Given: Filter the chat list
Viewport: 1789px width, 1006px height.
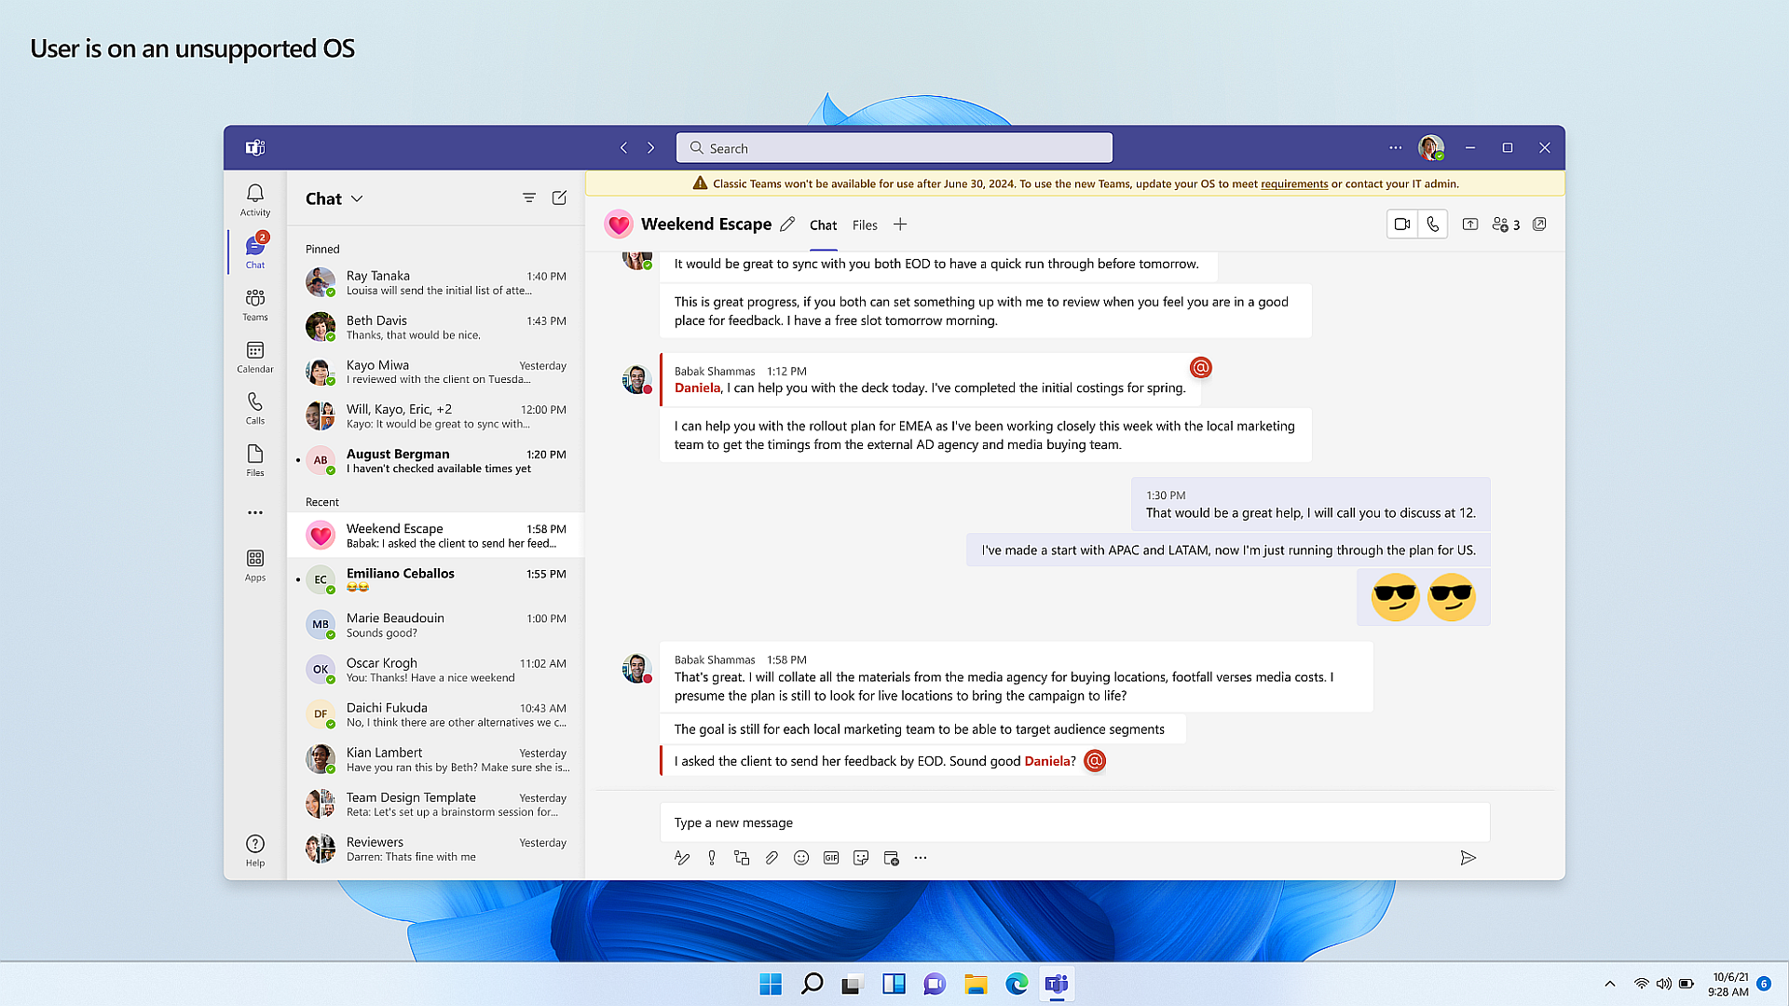Looking at the screenshot, I should [528, 197].
